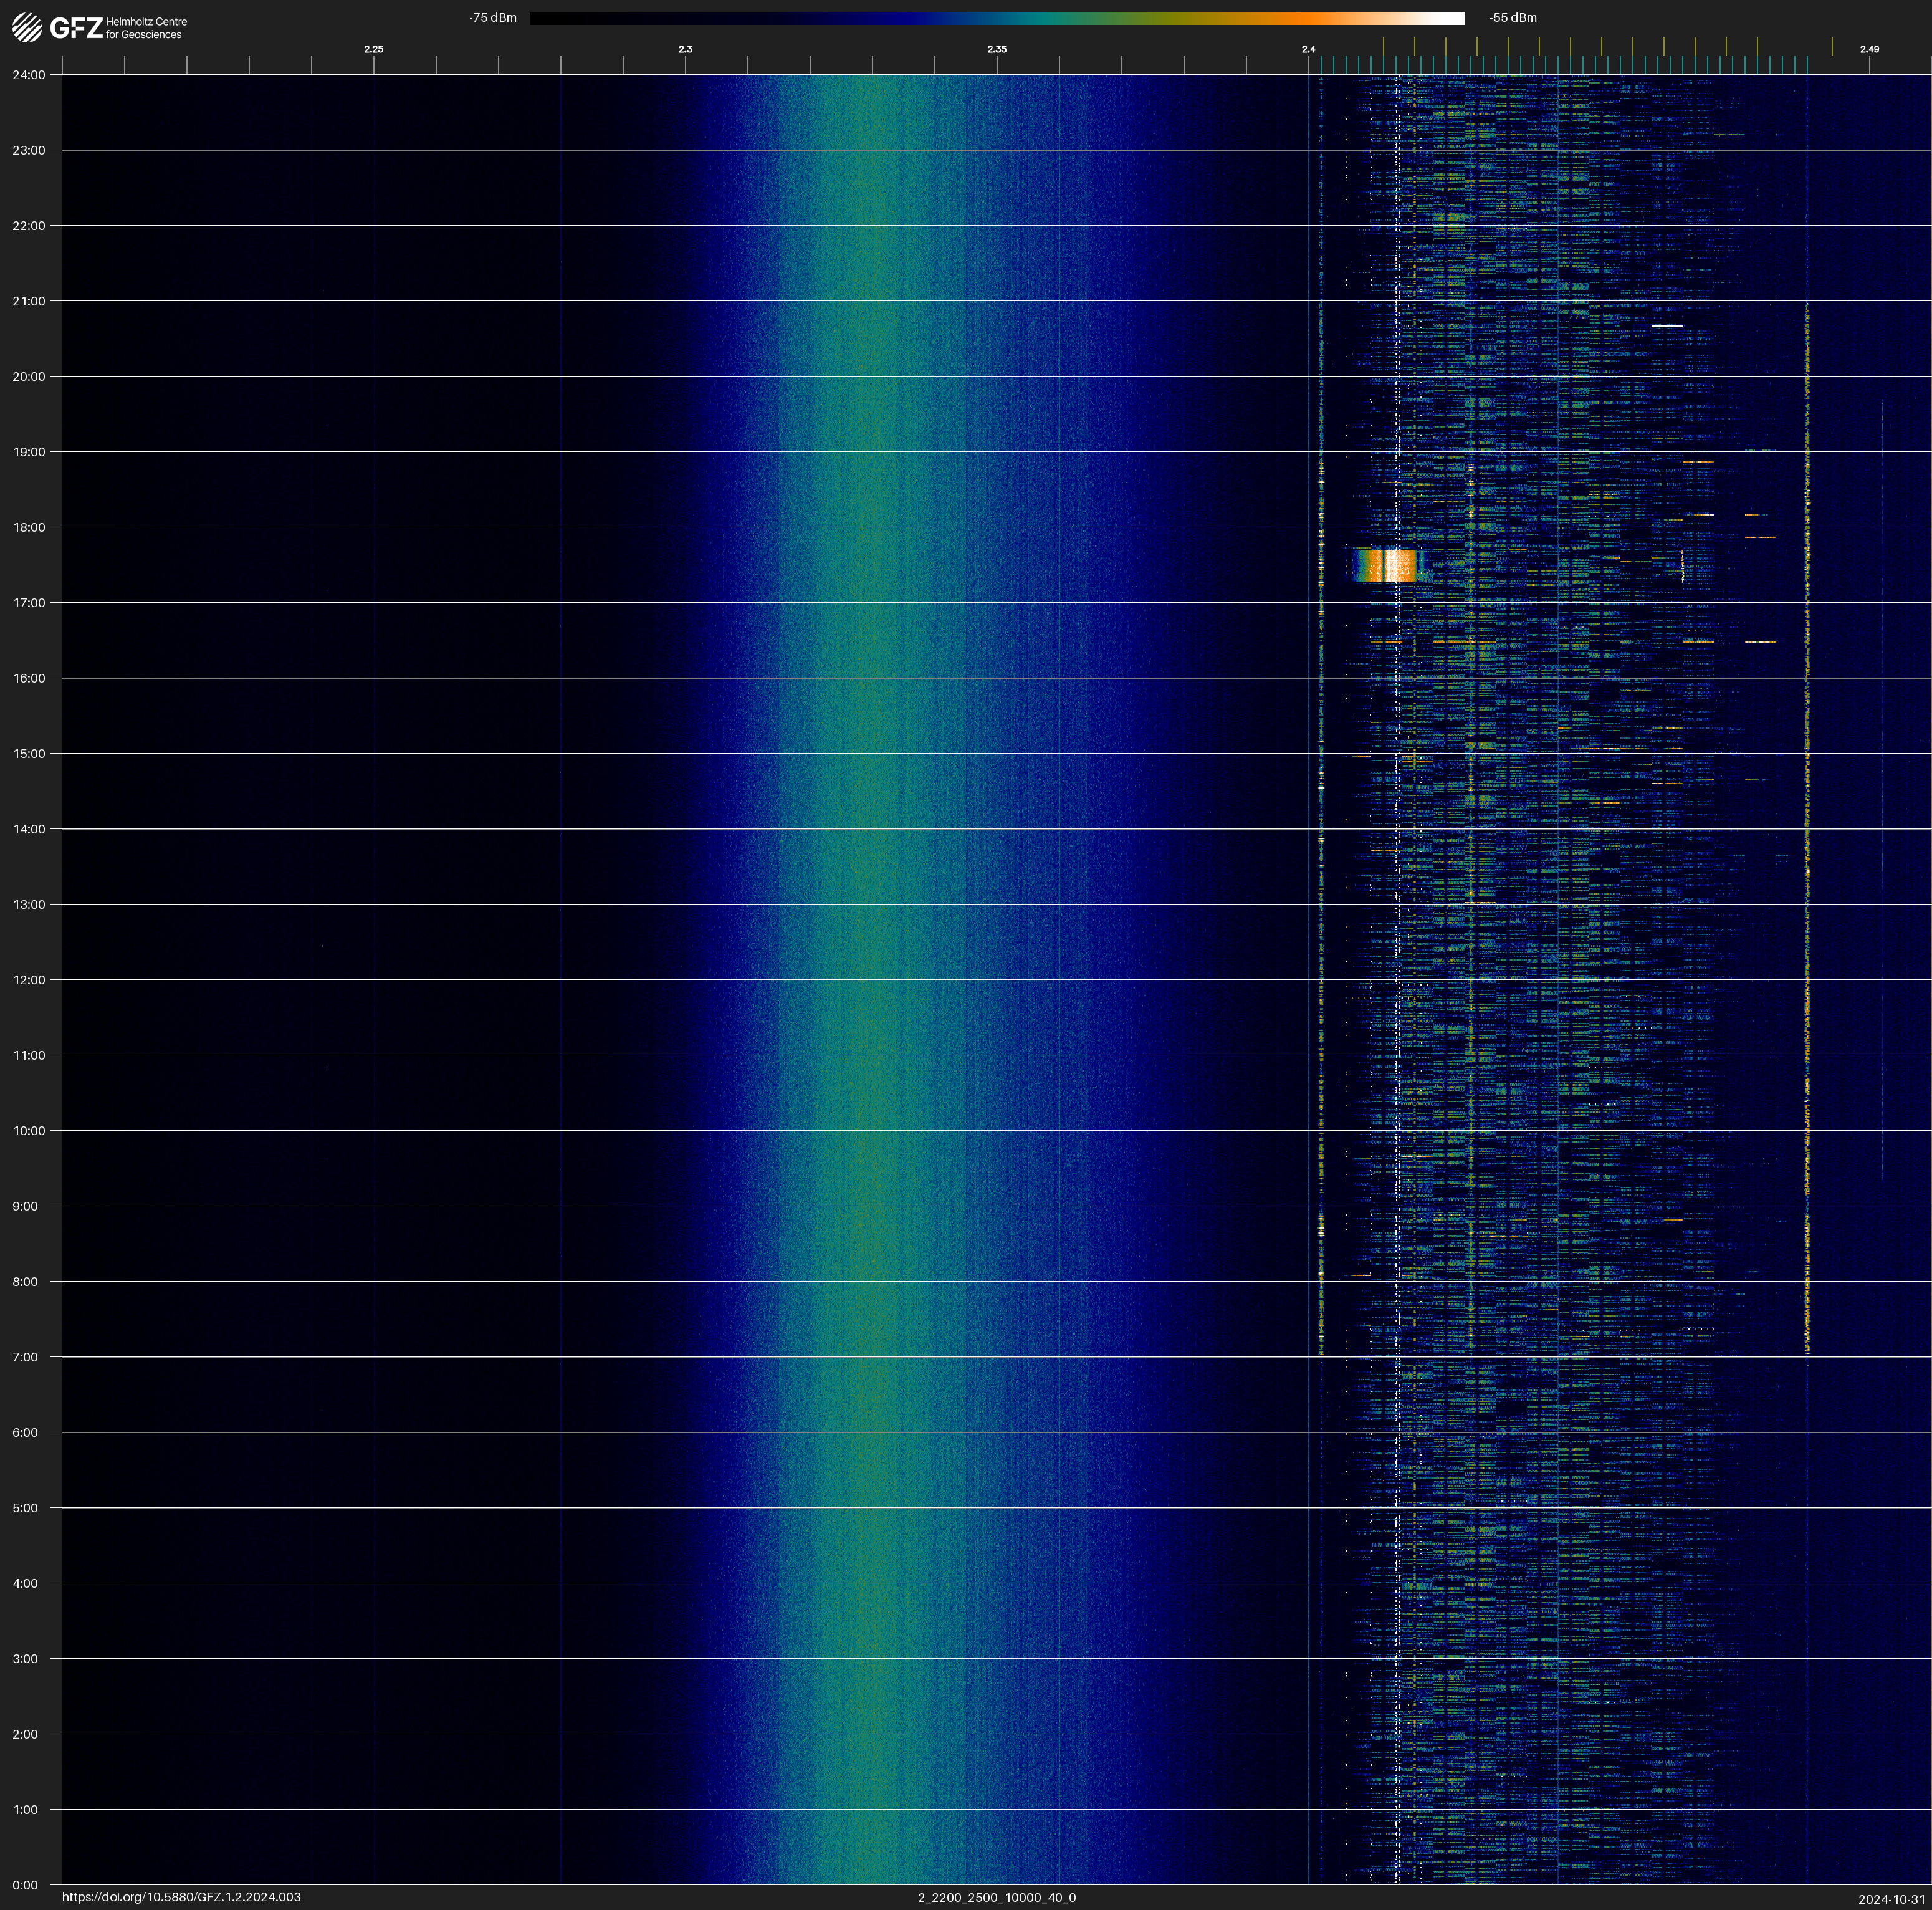The width and height of the screenshot is (1932, 1910).
Task: Click the -55 dBm scale label
Action: pos(1512,18)
